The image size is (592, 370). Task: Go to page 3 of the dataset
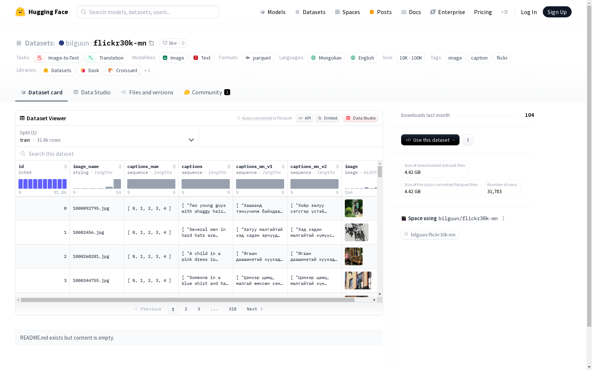click(x=199, y=309)
